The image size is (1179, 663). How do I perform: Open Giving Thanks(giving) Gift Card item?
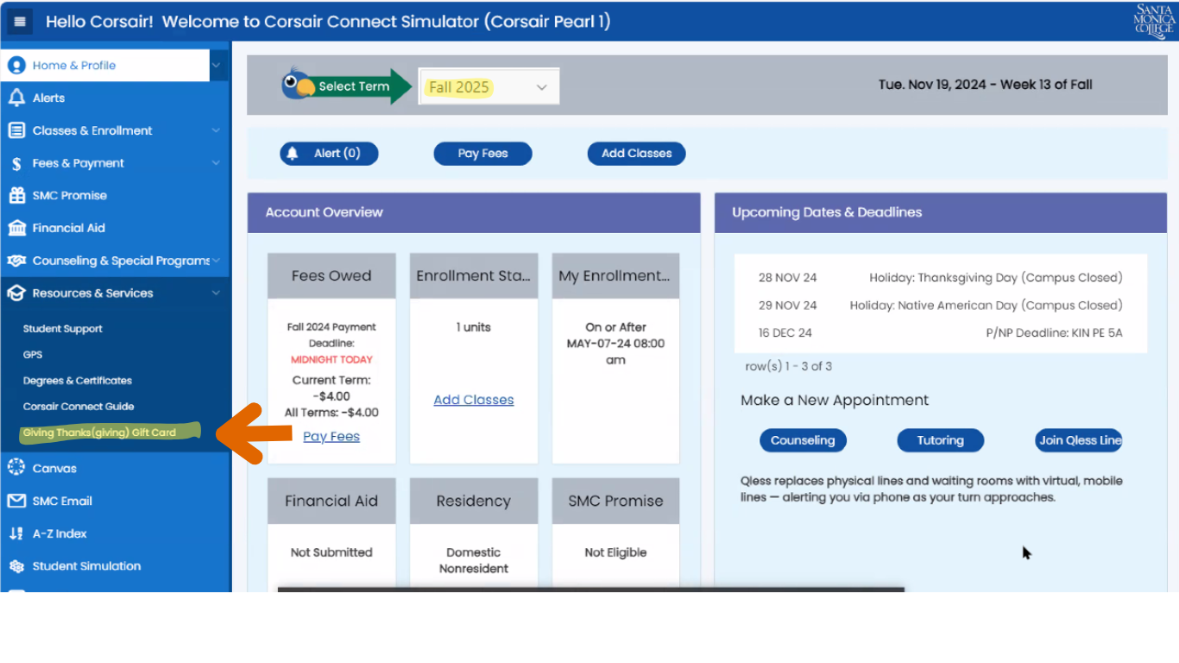[99, 433]
